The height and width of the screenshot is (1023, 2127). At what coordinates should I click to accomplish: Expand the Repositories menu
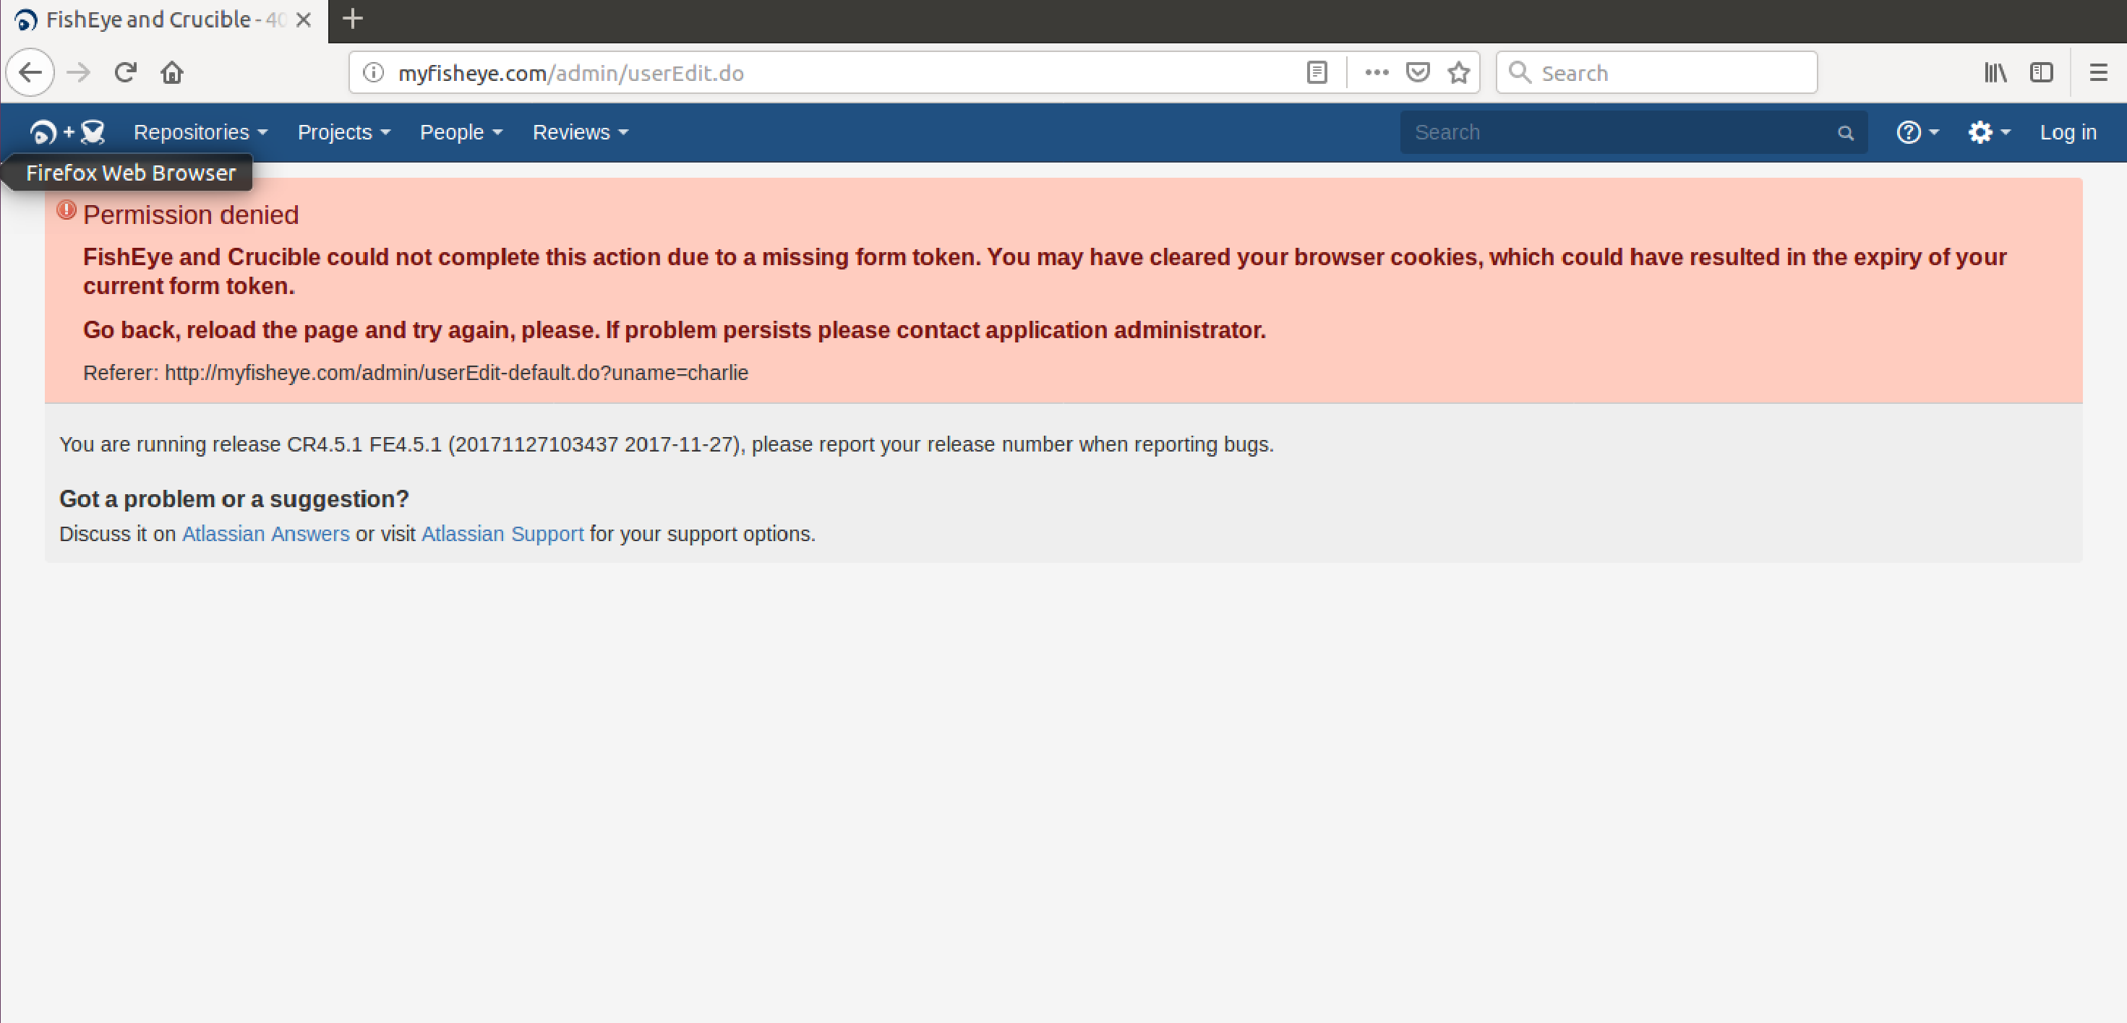click(x=201, y=132)
